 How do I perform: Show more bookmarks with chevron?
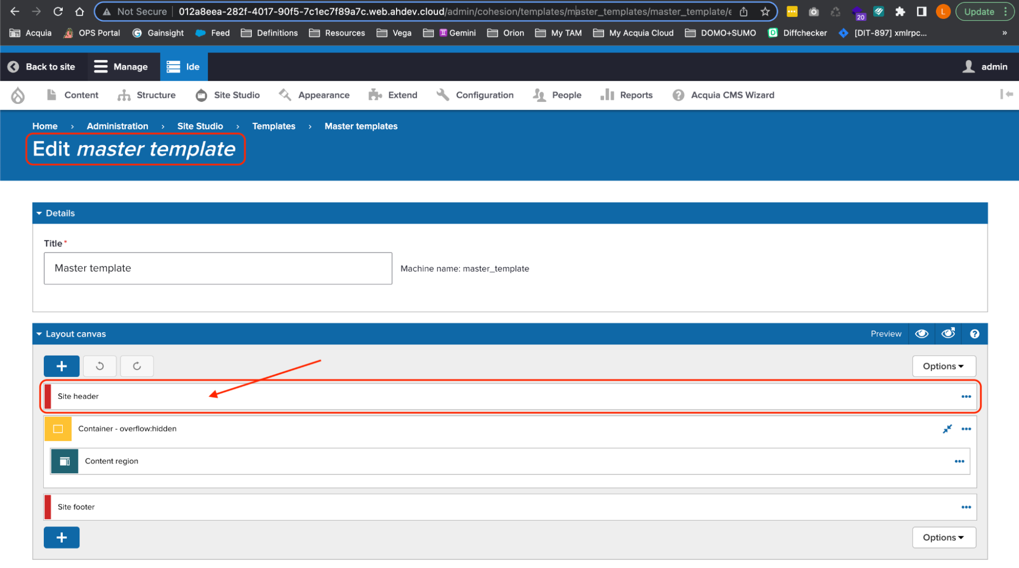click(1004, 33)
